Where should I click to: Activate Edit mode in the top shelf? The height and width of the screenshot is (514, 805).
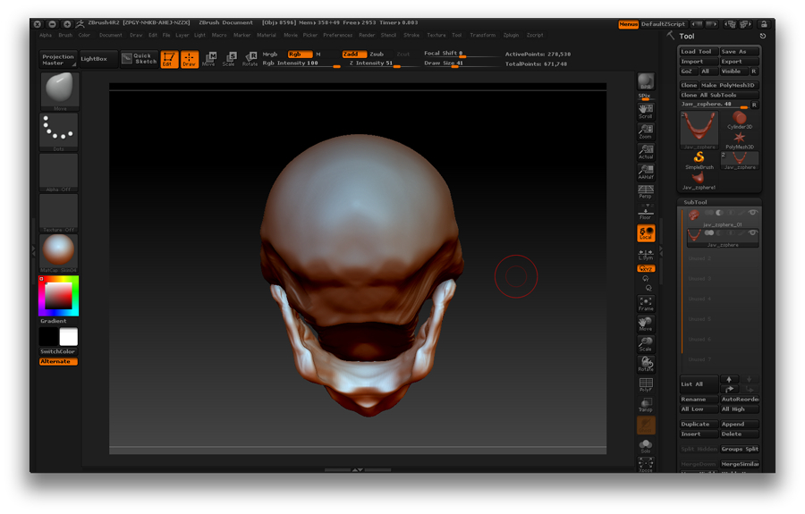169,59
